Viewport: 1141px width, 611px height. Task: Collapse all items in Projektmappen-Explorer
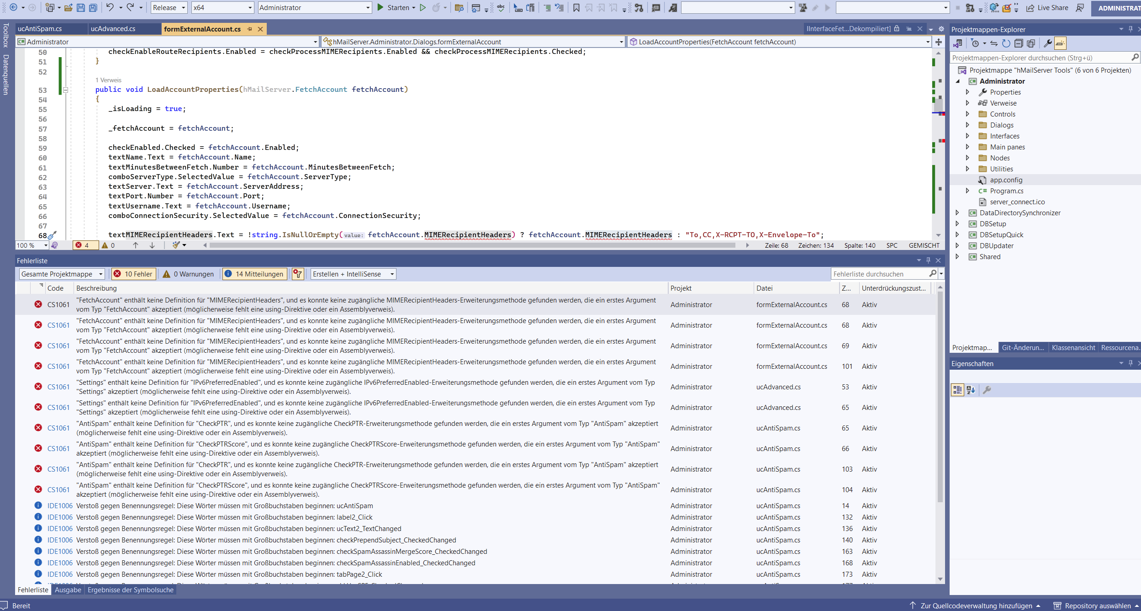point(1019,43)
